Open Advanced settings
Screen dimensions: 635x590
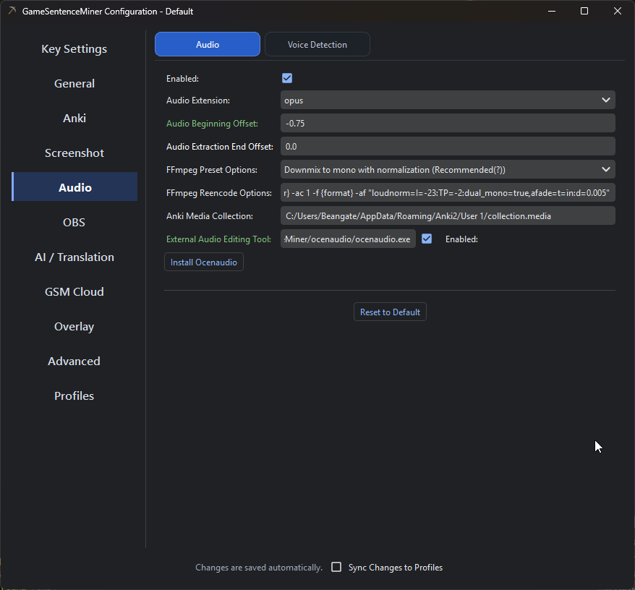[74, 362]
